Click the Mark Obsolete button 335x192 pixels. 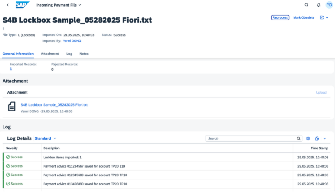click(x=304, y=18)
